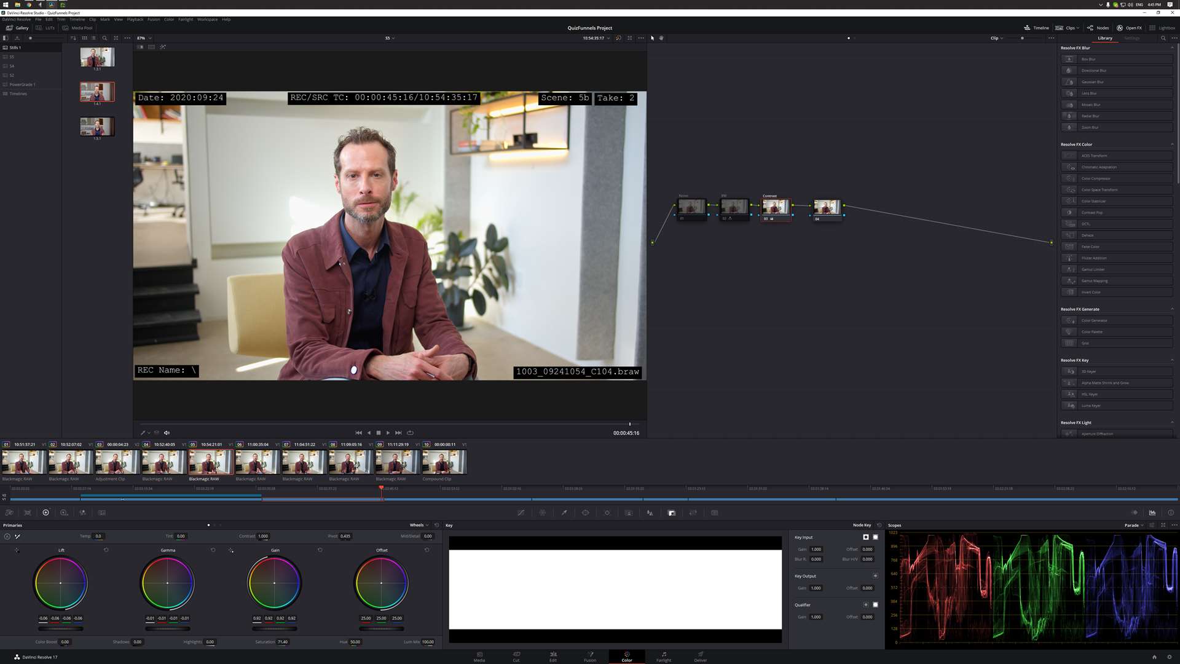Toggle Qualifier invert button
The width and height of the screenshot is (1180, 664).
[x=866, y=605]
